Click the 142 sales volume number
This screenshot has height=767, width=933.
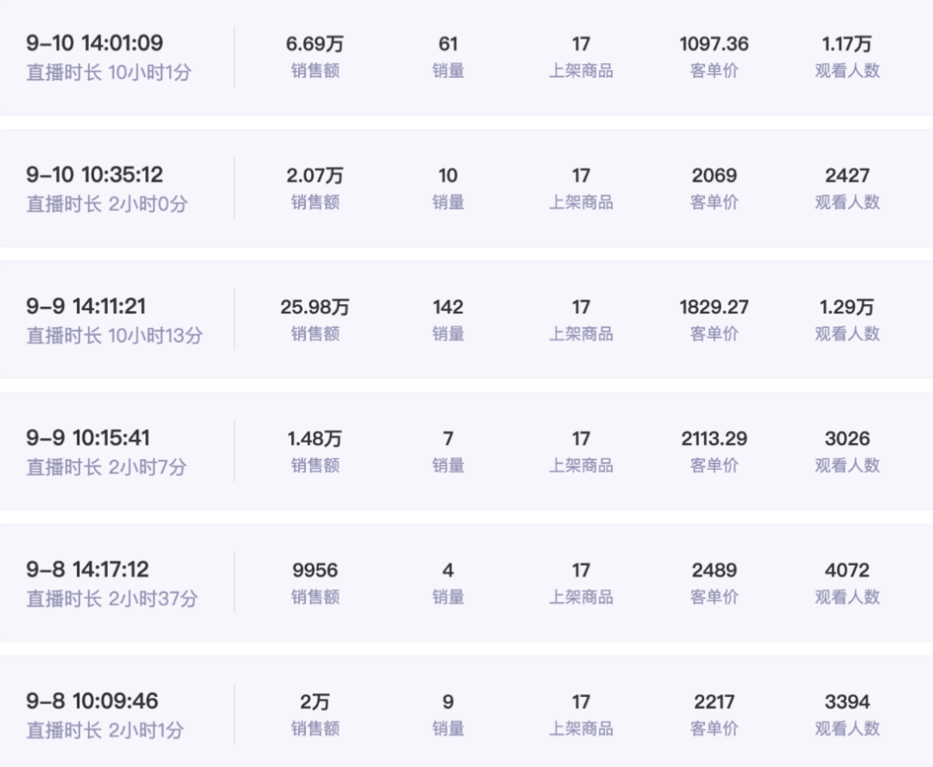447,307
